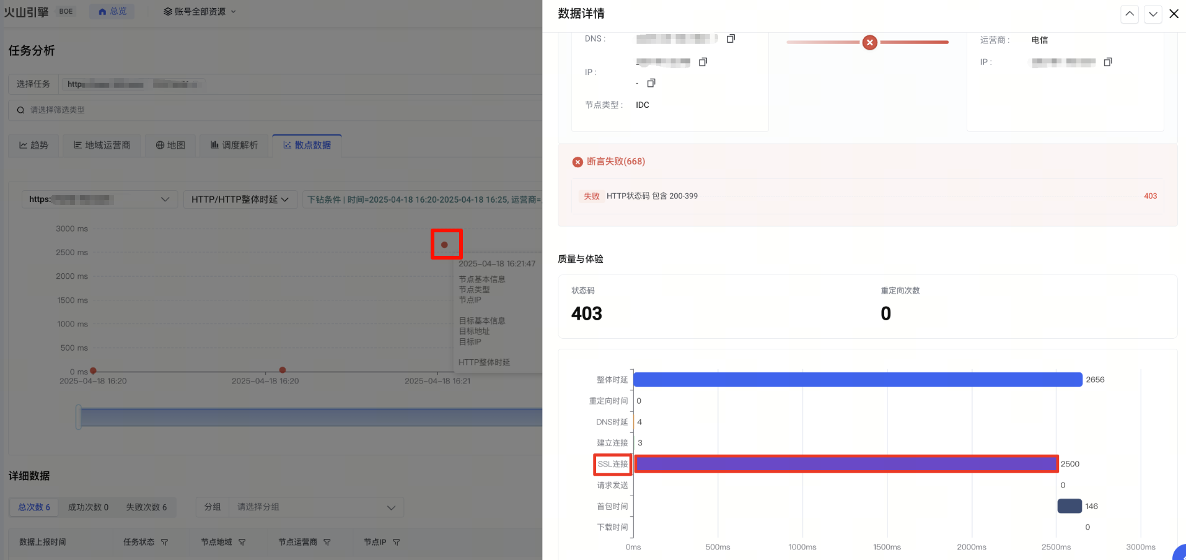Go to next record with down arrow
The image size is (1186, 560).
pos(1153,14)
